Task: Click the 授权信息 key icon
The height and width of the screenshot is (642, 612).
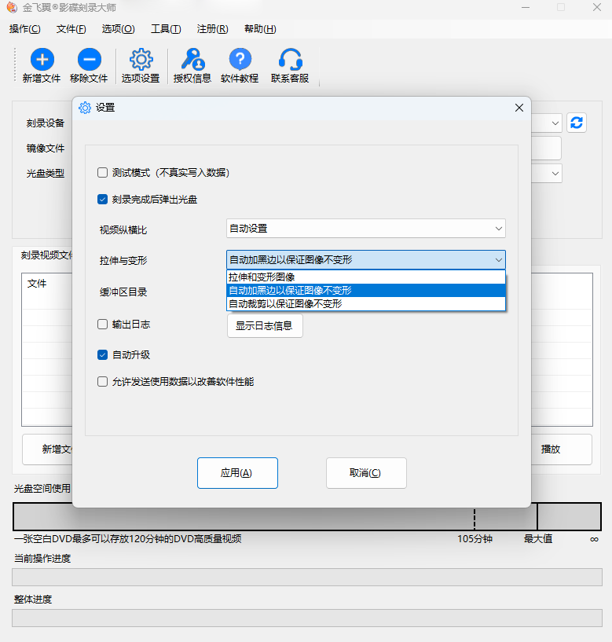Action: [192, 60]
